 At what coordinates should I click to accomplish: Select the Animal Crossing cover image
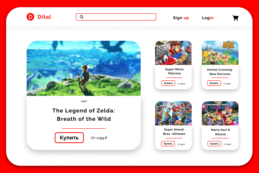[220, 53]
